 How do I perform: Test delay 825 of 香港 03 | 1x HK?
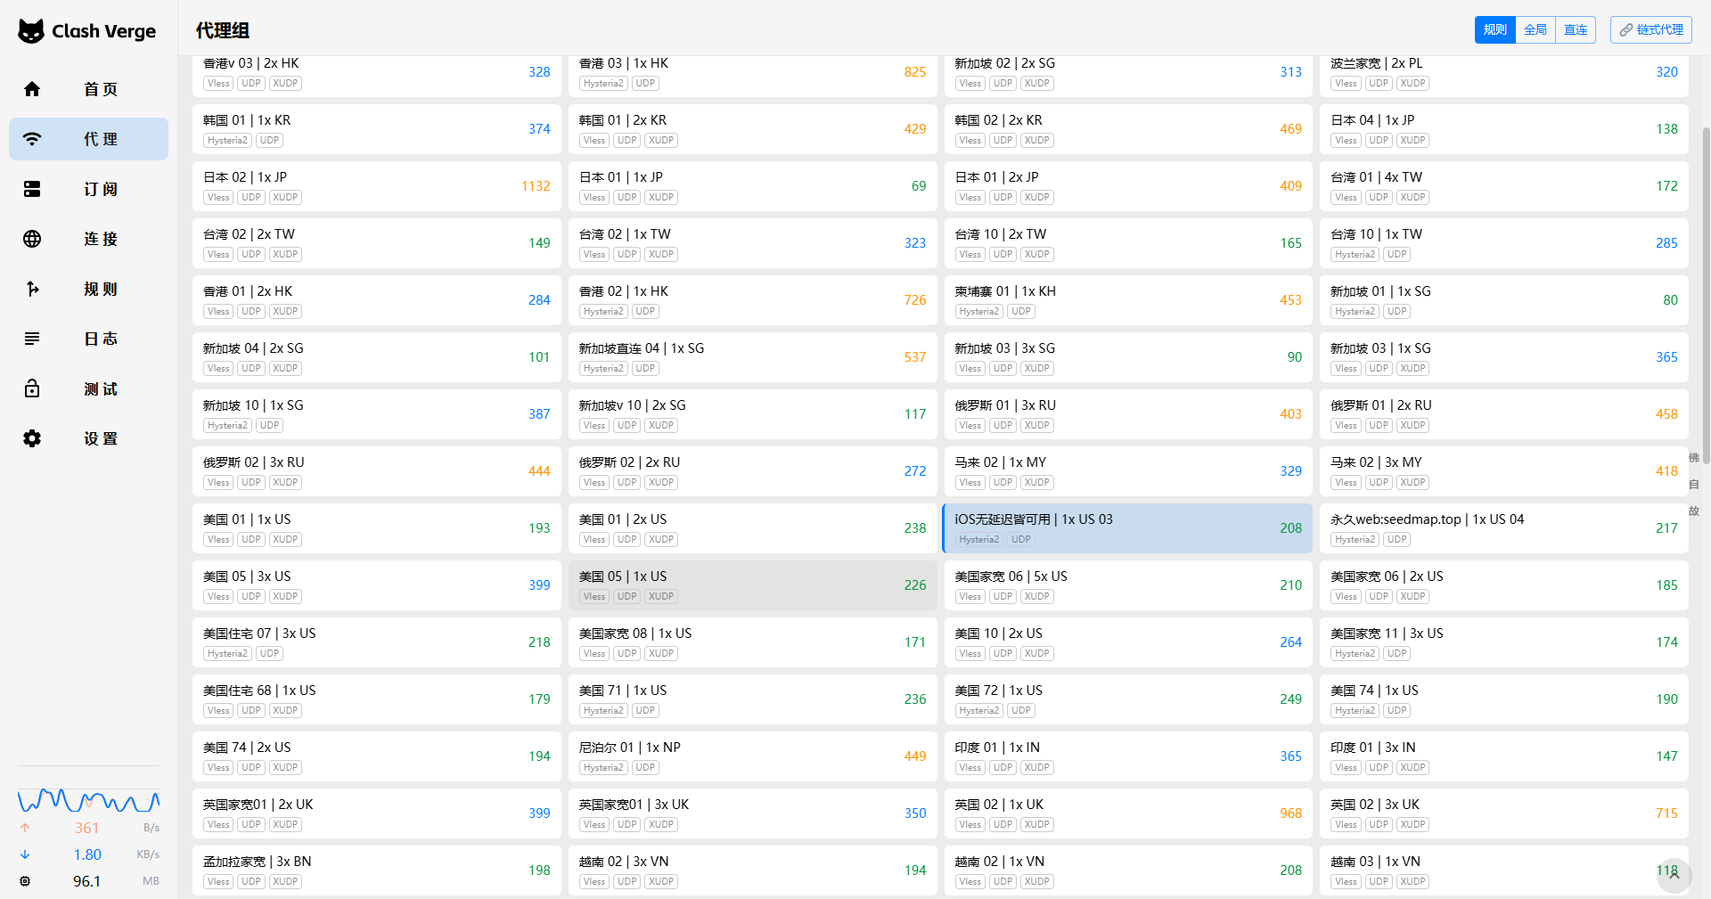pyautogui.click(x=915, y=72)
